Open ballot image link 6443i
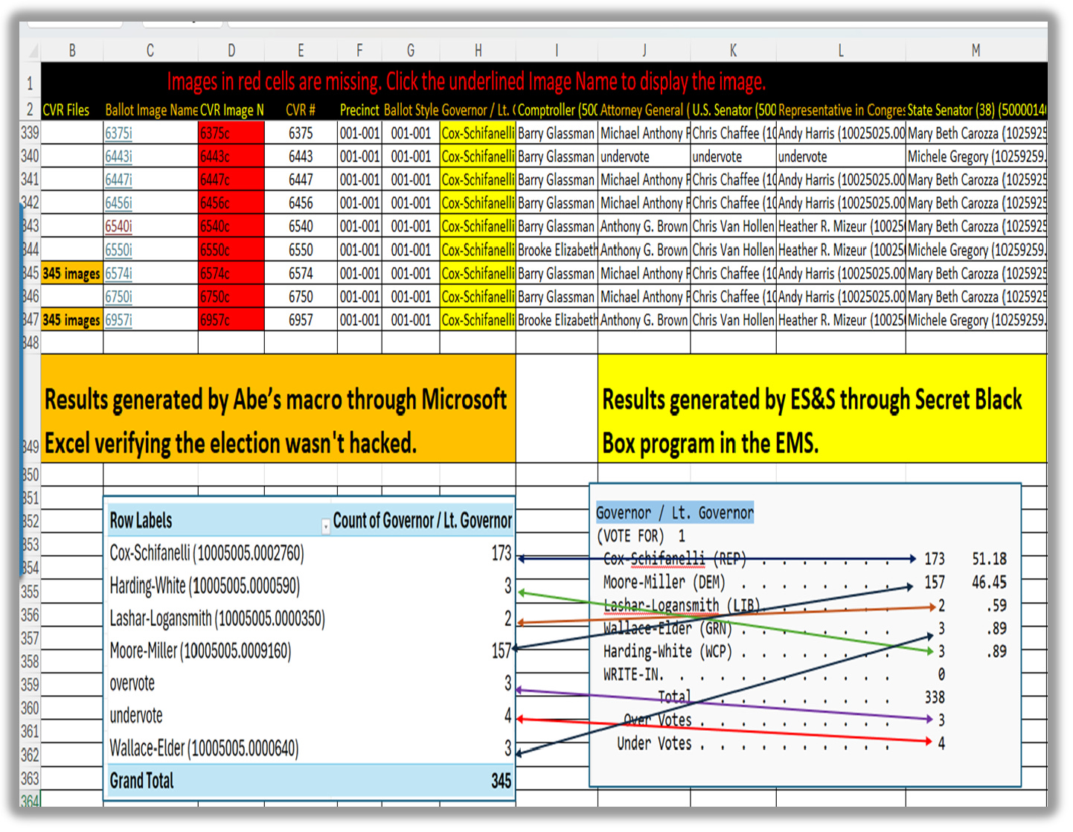Screen dimensions: 1073x832 (118, 156)
